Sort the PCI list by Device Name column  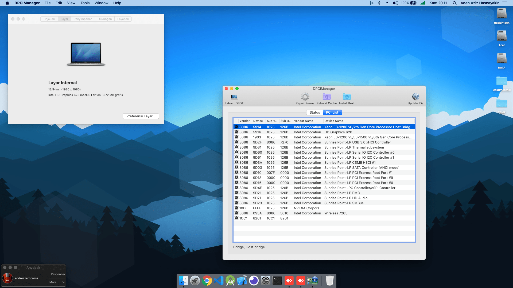click(369, 121)
